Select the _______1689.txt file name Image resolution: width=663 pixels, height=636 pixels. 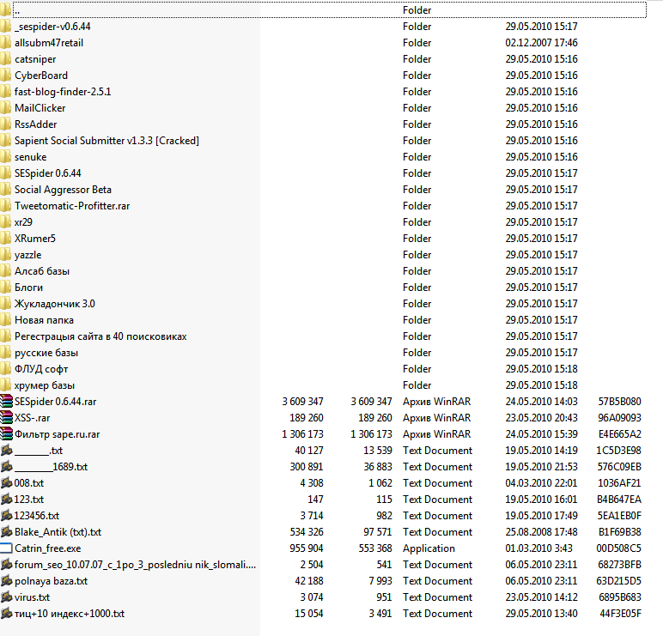(x=51, y=467)
